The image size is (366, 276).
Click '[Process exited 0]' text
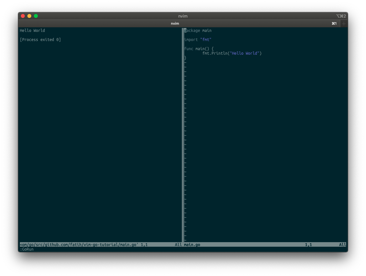pyautogui.click(x=40, y=40)
